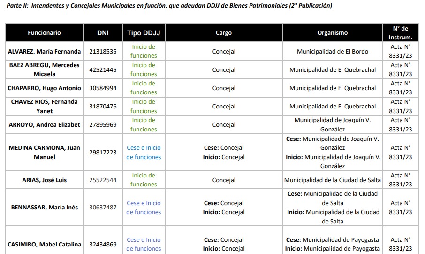The width and height of the screenshot is (425, 254).
Task: Click Cese e Inicio for BENNASSAR
Action: tap(144, 208)
